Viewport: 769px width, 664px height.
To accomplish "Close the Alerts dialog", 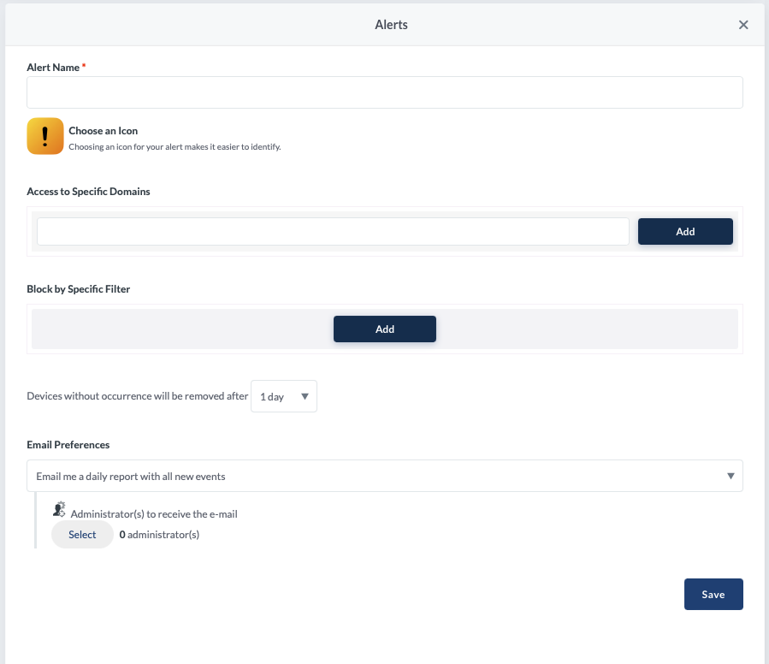I will [743, 25].
